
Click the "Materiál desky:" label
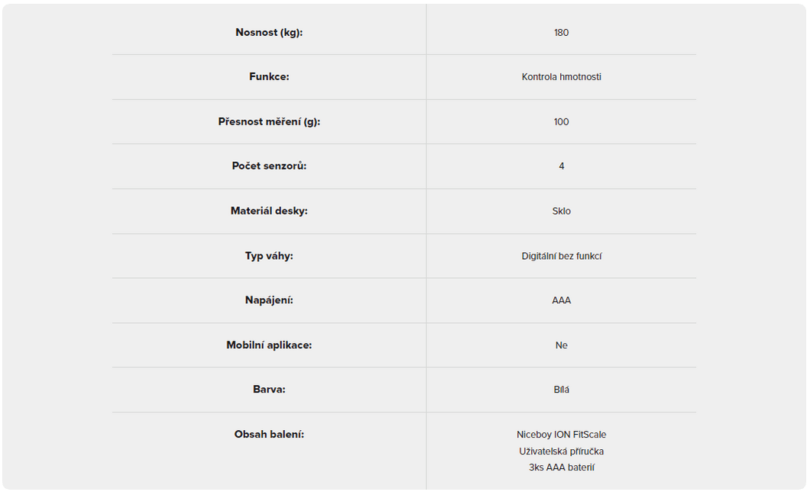269,211
